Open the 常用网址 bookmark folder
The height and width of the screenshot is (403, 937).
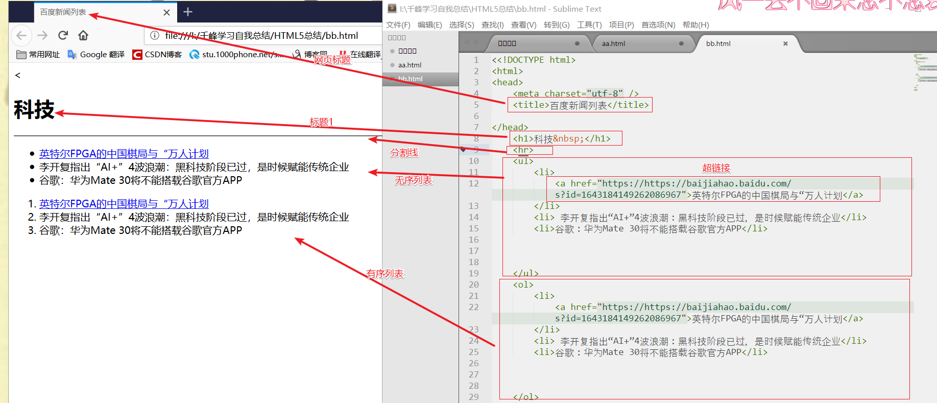point(38,55)
